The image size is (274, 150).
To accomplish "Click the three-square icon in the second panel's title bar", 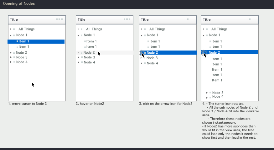I will click(x=127, y=19).
